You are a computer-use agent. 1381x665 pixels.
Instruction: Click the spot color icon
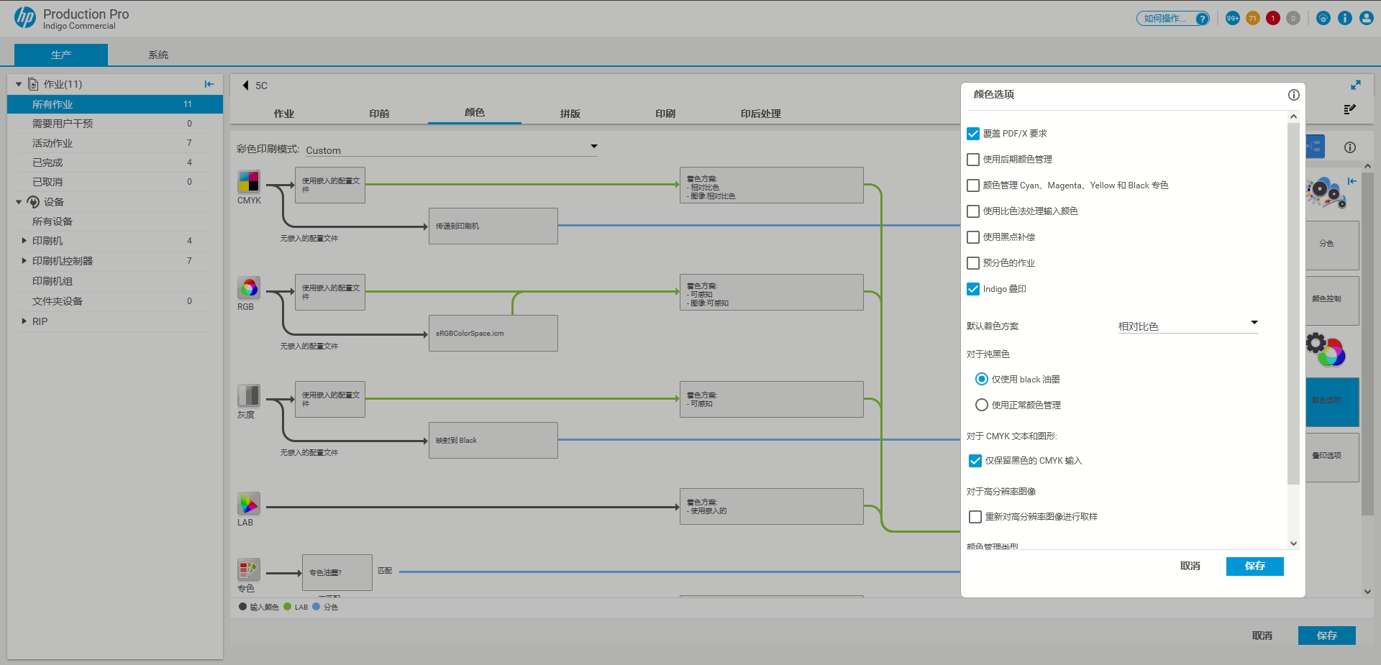click(249, 569)
